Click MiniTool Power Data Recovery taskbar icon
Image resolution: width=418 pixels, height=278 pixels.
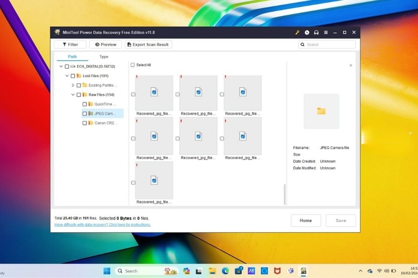coord(304,271)
